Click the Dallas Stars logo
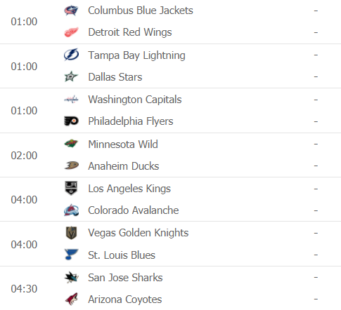Viewport: 341px width, 310px height. [x=71, y=76]
